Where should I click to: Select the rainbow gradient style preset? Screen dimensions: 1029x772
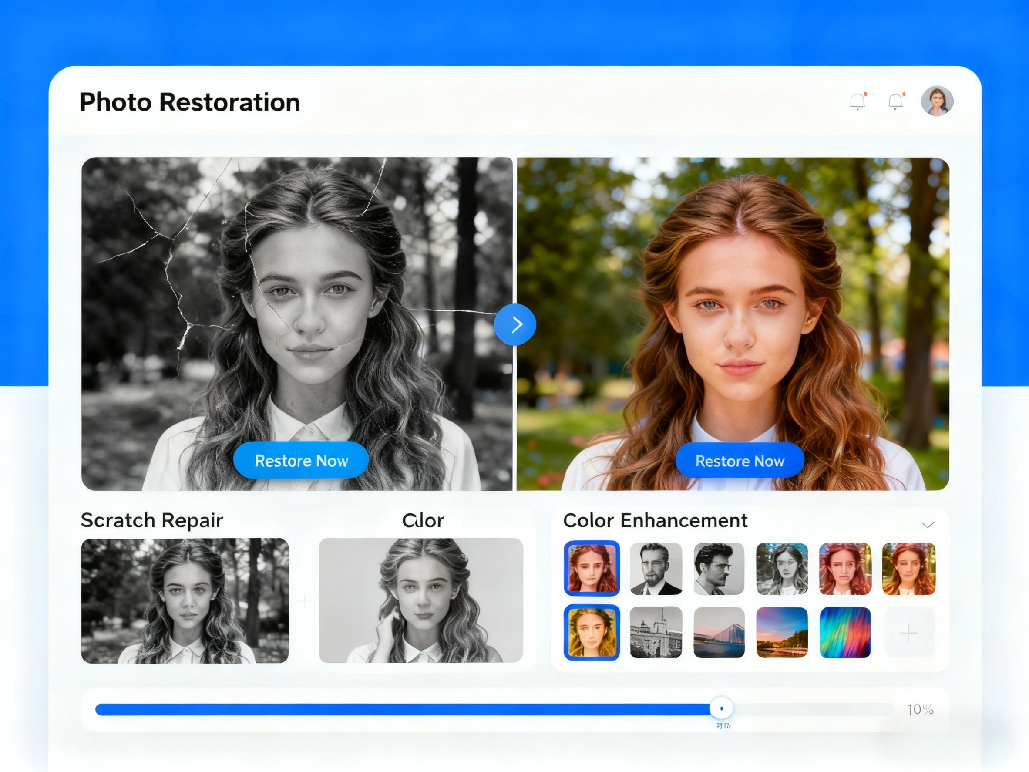845,632
